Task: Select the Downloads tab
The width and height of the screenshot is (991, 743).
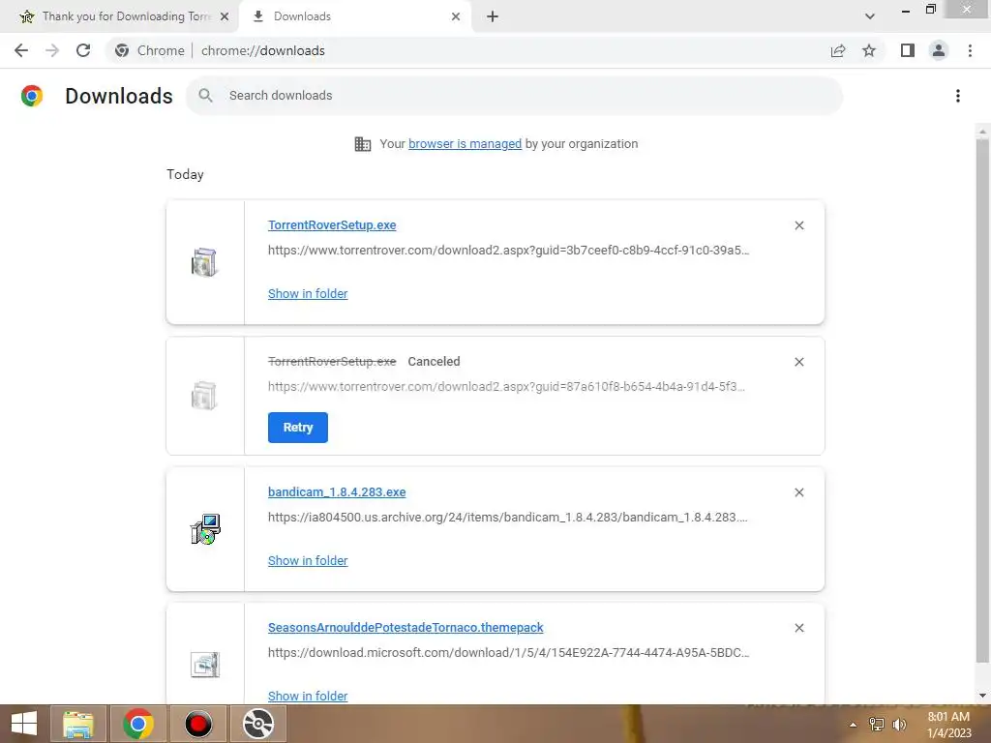Action: click(x=354, y=16)
